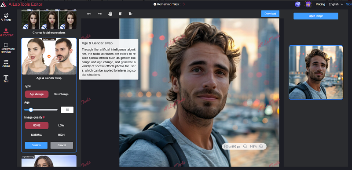Open the original drawing effect thumbnail
Image resolution: width=352 pixels, height=170 pixels.
tap(49, 161)
